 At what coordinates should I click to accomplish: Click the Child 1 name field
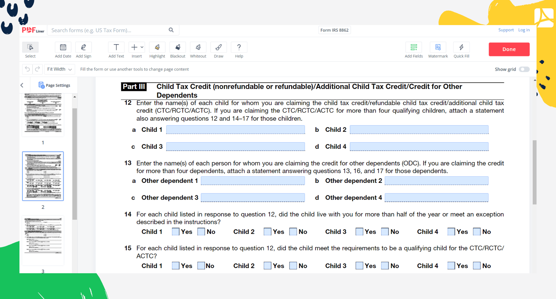pos(235,130)
